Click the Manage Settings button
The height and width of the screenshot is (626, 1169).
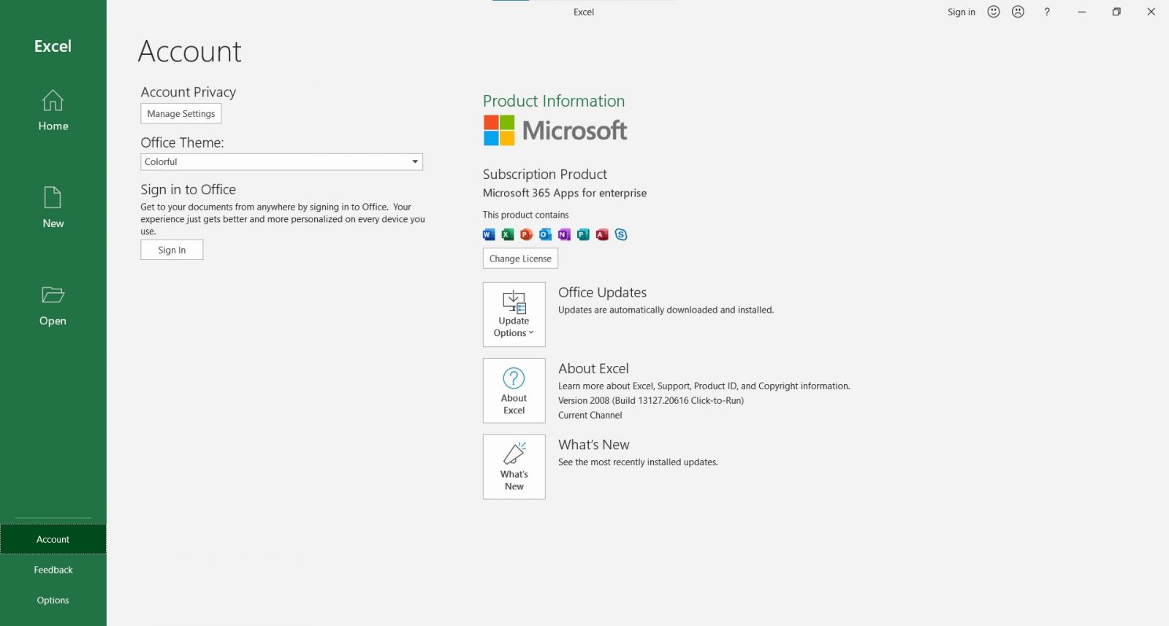coord(181,114)
